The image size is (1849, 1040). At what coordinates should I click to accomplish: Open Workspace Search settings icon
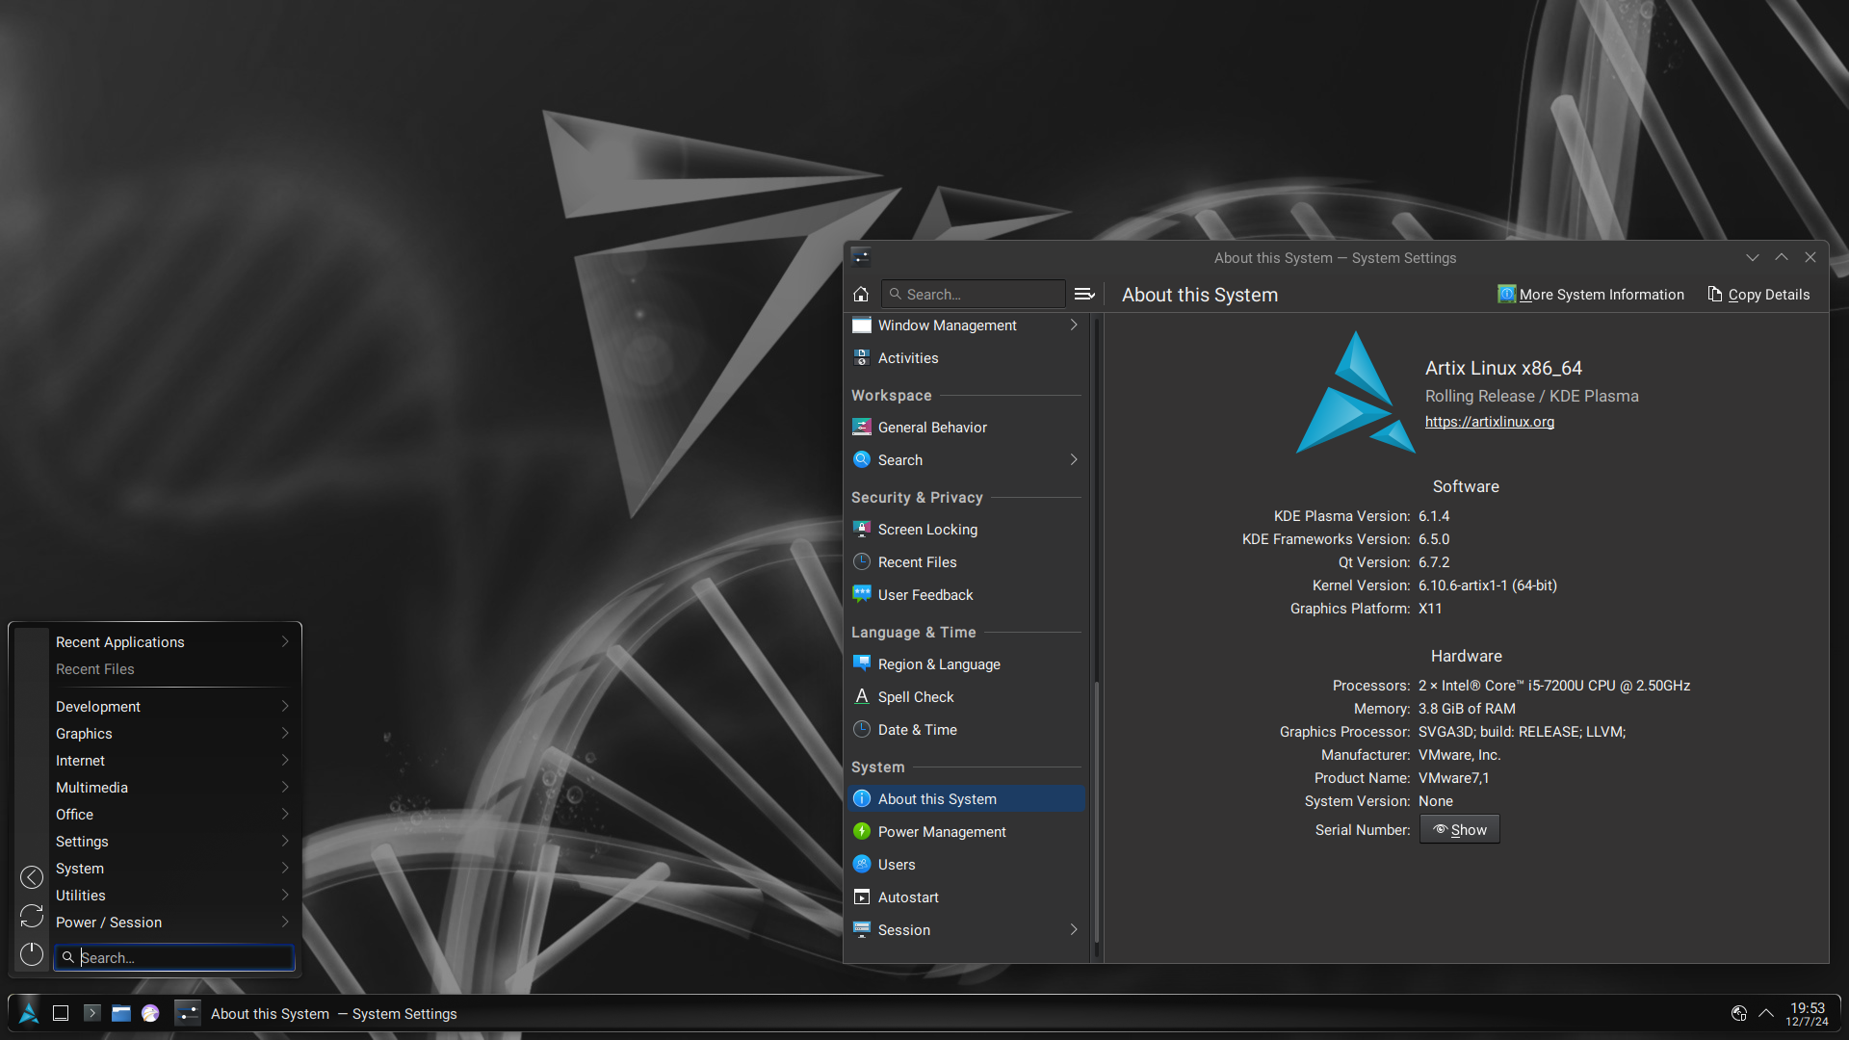[x=862, y=460]
